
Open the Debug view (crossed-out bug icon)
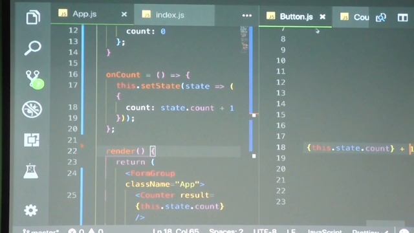[x=32, y=109]
